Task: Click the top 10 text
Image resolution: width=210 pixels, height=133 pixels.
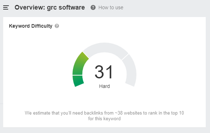Action: click(177, 113)
